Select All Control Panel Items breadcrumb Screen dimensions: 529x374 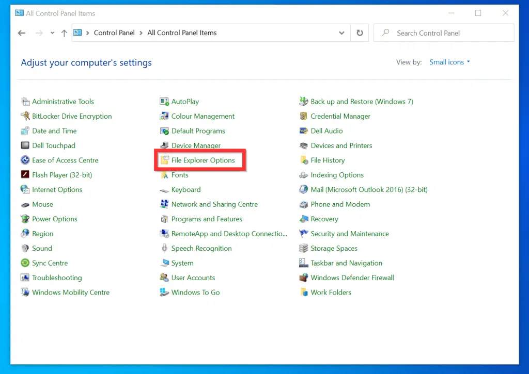coord(182,33)
